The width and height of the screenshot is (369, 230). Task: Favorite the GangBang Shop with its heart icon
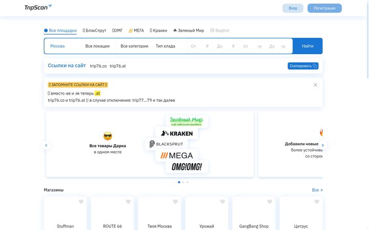click(270, 201)
